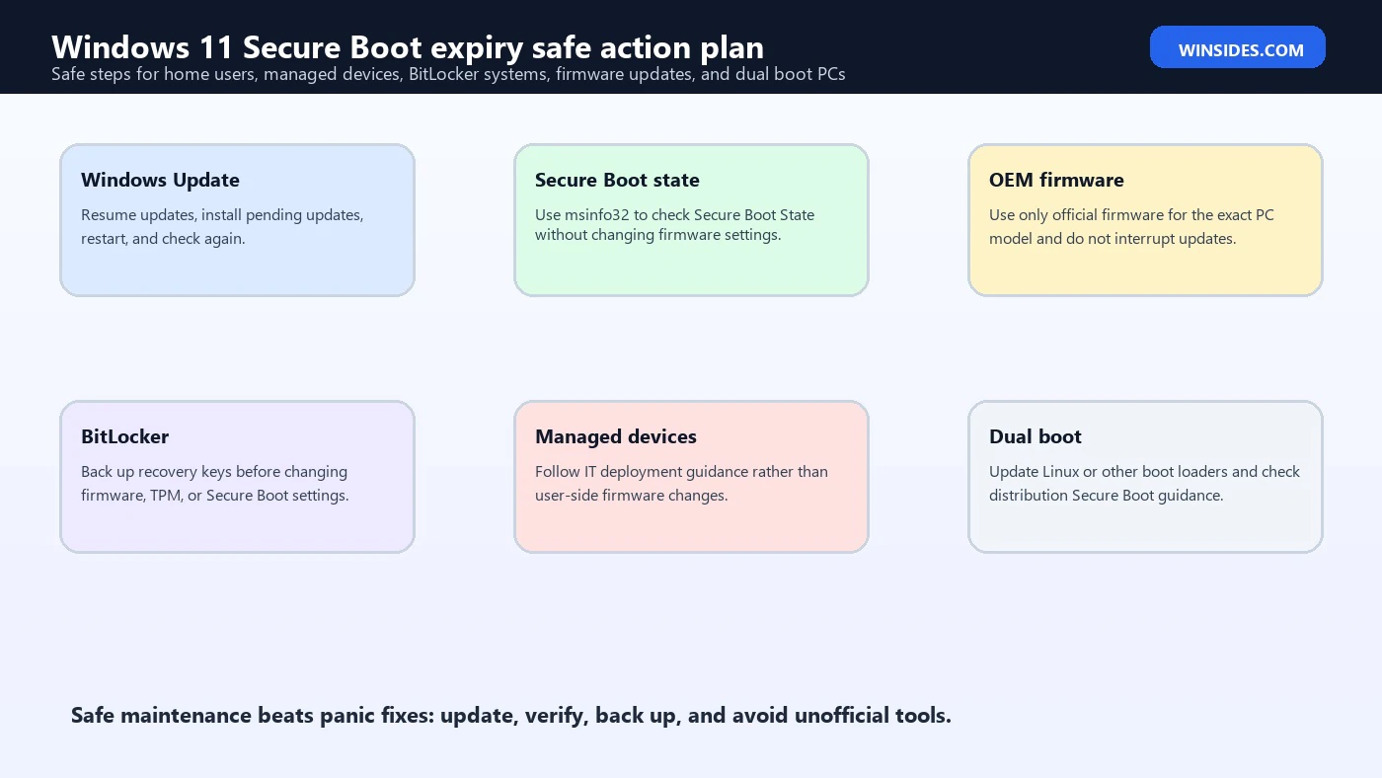Click the line 'without changing firmware settings.'
Image resolution: width=1382 pixels, height=778 pixels.
(658, 235)
